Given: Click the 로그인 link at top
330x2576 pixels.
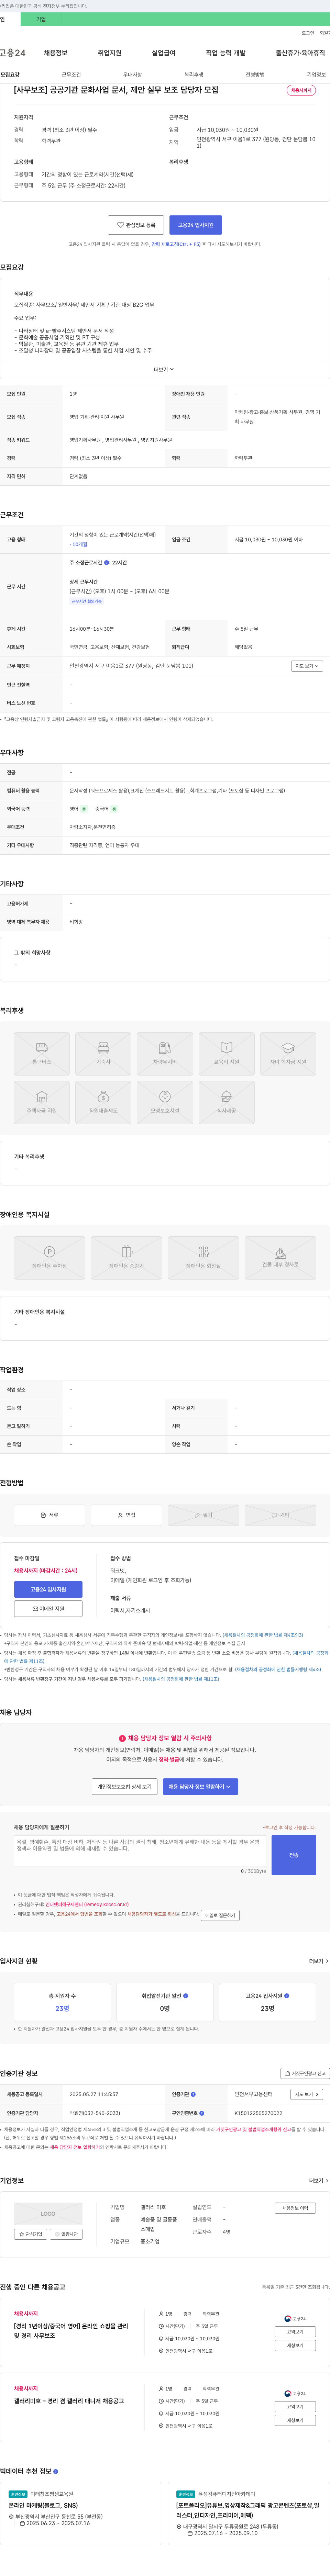Looking at the screenshot, I should pos(308,33).
